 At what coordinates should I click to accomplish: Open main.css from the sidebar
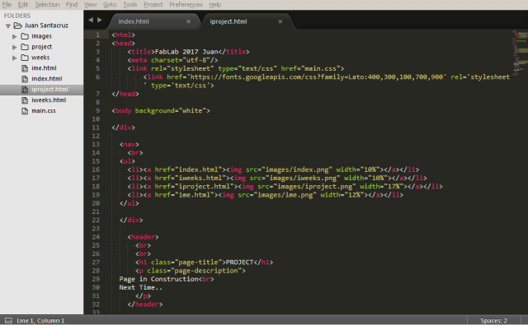coord(44,111)
